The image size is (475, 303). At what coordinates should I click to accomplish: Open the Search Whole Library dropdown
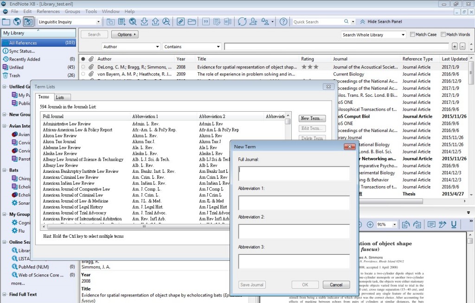pyautogui.click(x=403, y=35)
